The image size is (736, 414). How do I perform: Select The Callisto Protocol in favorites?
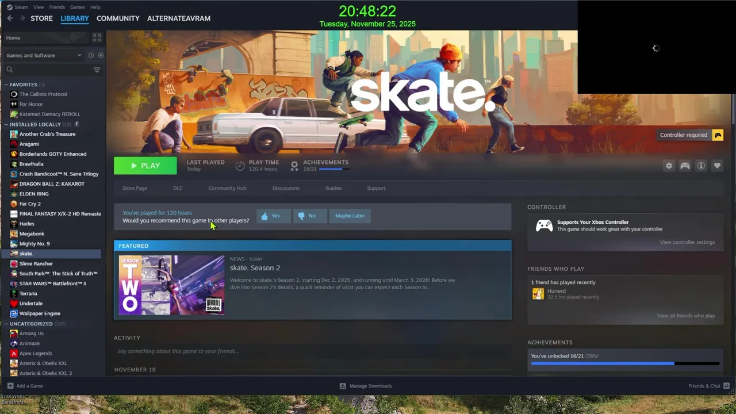coord(43,94)
